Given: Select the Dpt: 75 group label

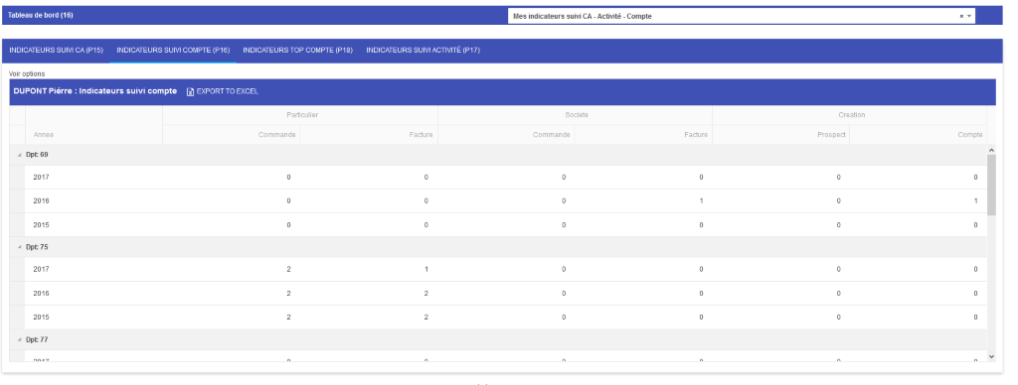Looking at the screenshot, I should [x=37, y=248].
